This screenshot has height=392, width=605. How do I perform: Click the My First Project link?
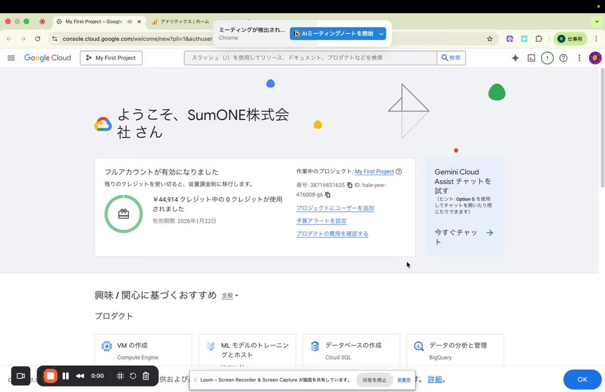(x=374, y=171)
